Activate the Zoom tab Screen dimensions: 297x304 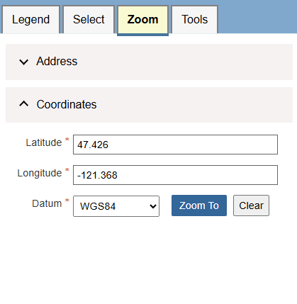pyautogui.click(x=142, y=20)
